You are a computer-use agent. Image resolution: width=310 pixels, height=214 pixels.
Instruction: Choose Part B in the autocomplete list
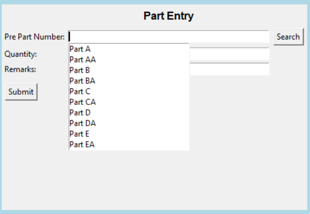pyautogui.click(x=129, y=70)
